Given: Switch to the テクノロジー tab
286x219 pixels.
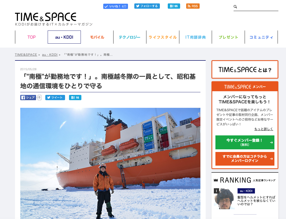Looking at the screenshot, I should coord(130,37).
